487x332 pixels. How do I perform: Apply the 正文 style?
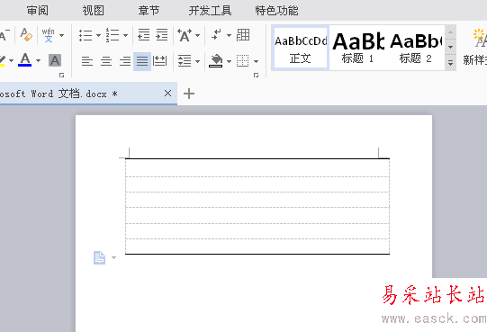click(301, 48)
